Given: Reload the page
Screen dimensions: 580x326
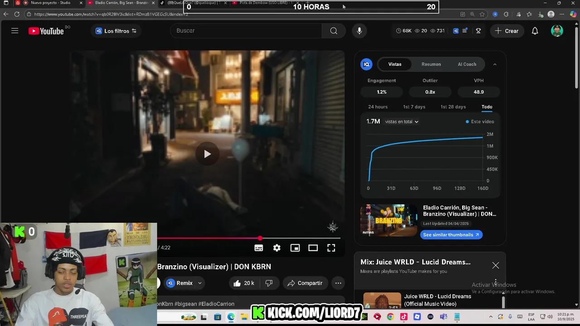Looking at the screenshot, I should point(17,14).
